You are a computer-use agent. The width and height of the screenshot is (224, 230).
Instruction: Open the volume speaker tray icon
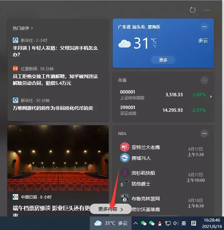pos(176,223)
